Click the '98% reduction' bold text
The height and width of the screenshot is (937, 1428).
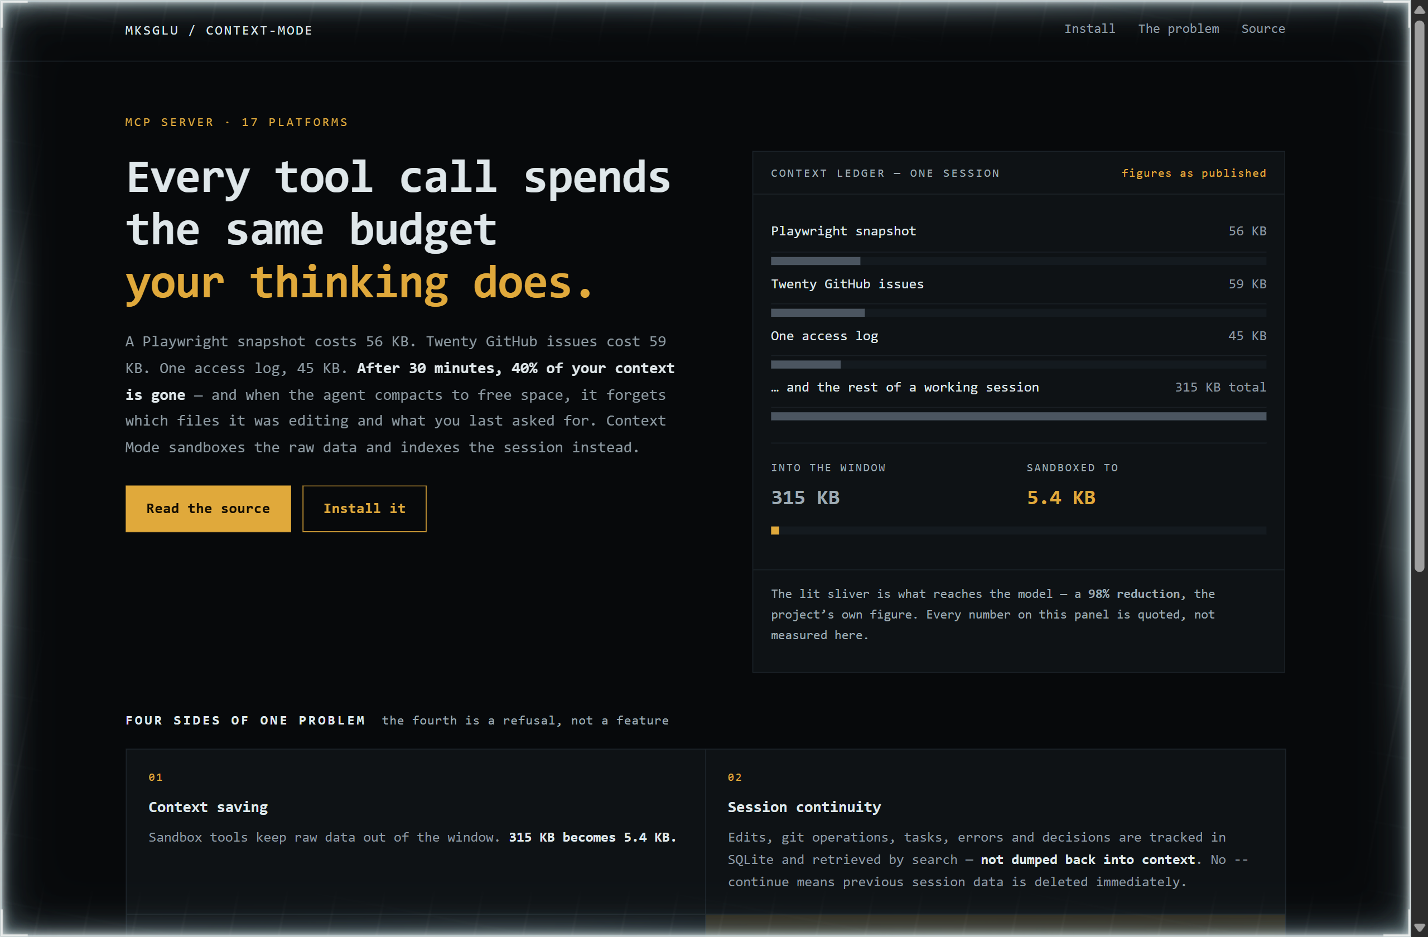click(1133, 593)
